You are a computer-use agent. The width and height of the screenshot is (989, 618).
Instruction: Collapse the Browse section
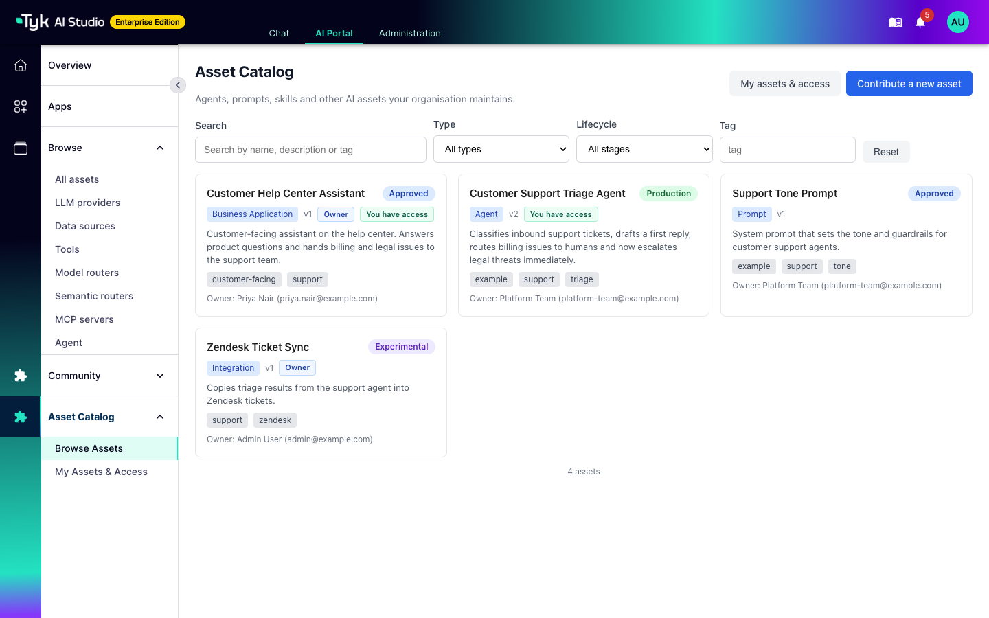coord(160,148)
